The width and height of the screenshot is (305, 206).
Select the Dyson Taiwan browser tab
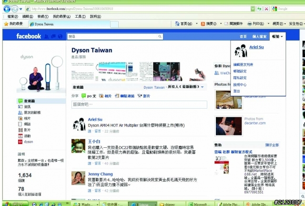pyautogui.click(x=69, y=24)
